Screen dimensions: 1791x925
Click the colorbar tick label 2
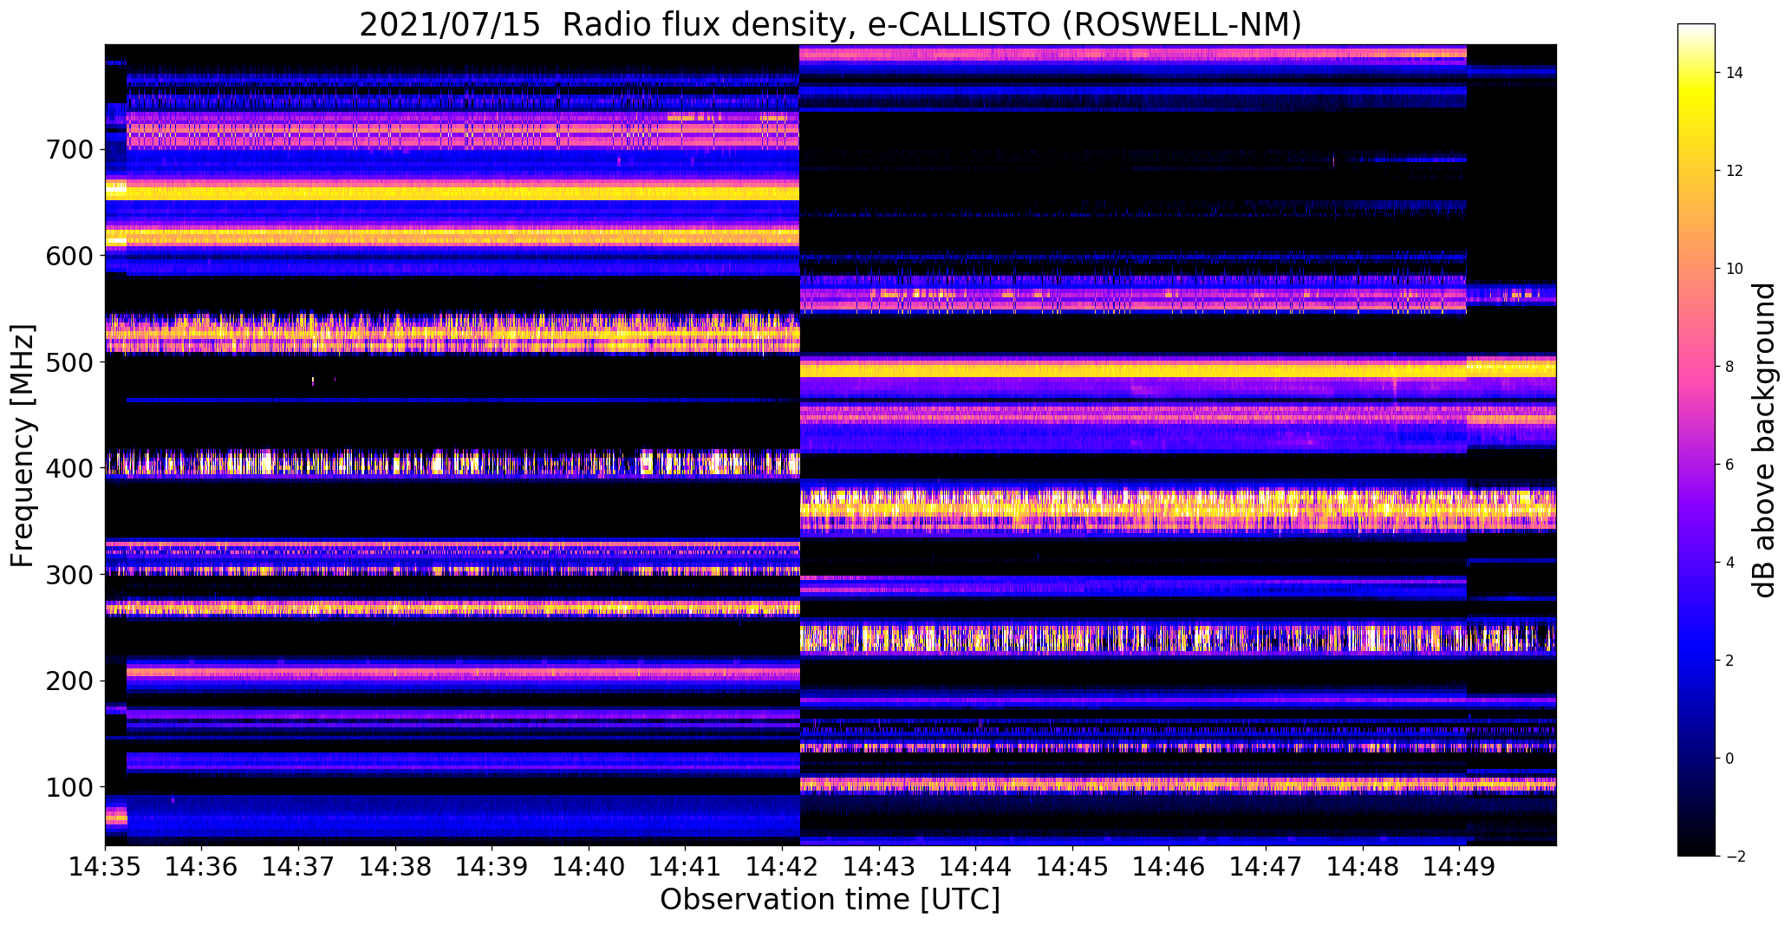[x=1730, y=661]
